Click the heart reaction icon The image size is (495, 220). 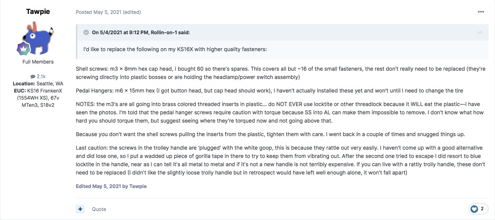(474, 209)
